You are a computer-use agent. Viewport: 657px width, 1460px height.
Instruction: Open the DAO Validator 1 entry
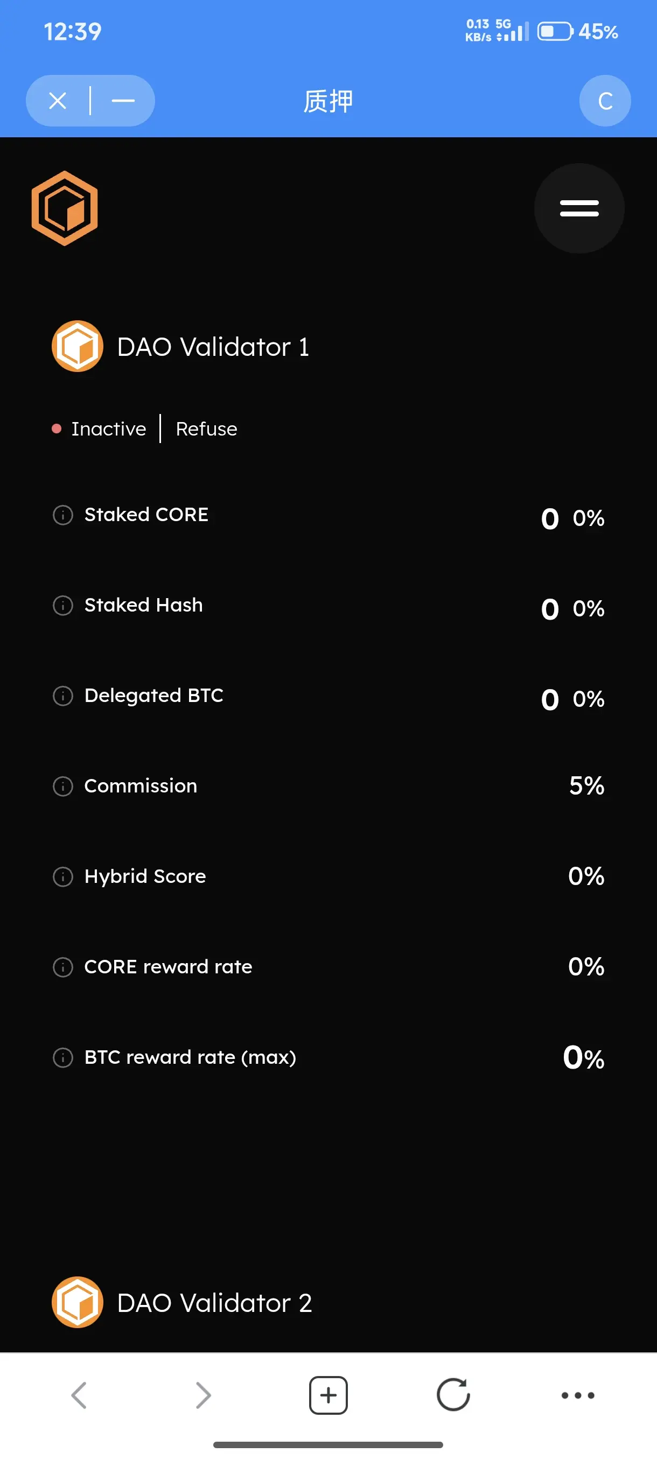pyautogui.click(x=213, y=347)
